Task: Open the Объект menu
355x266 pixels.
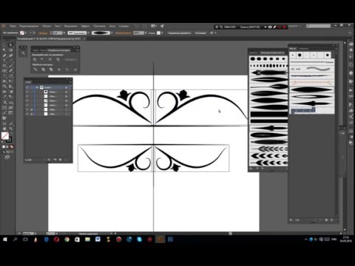Action: pos(47,26)
